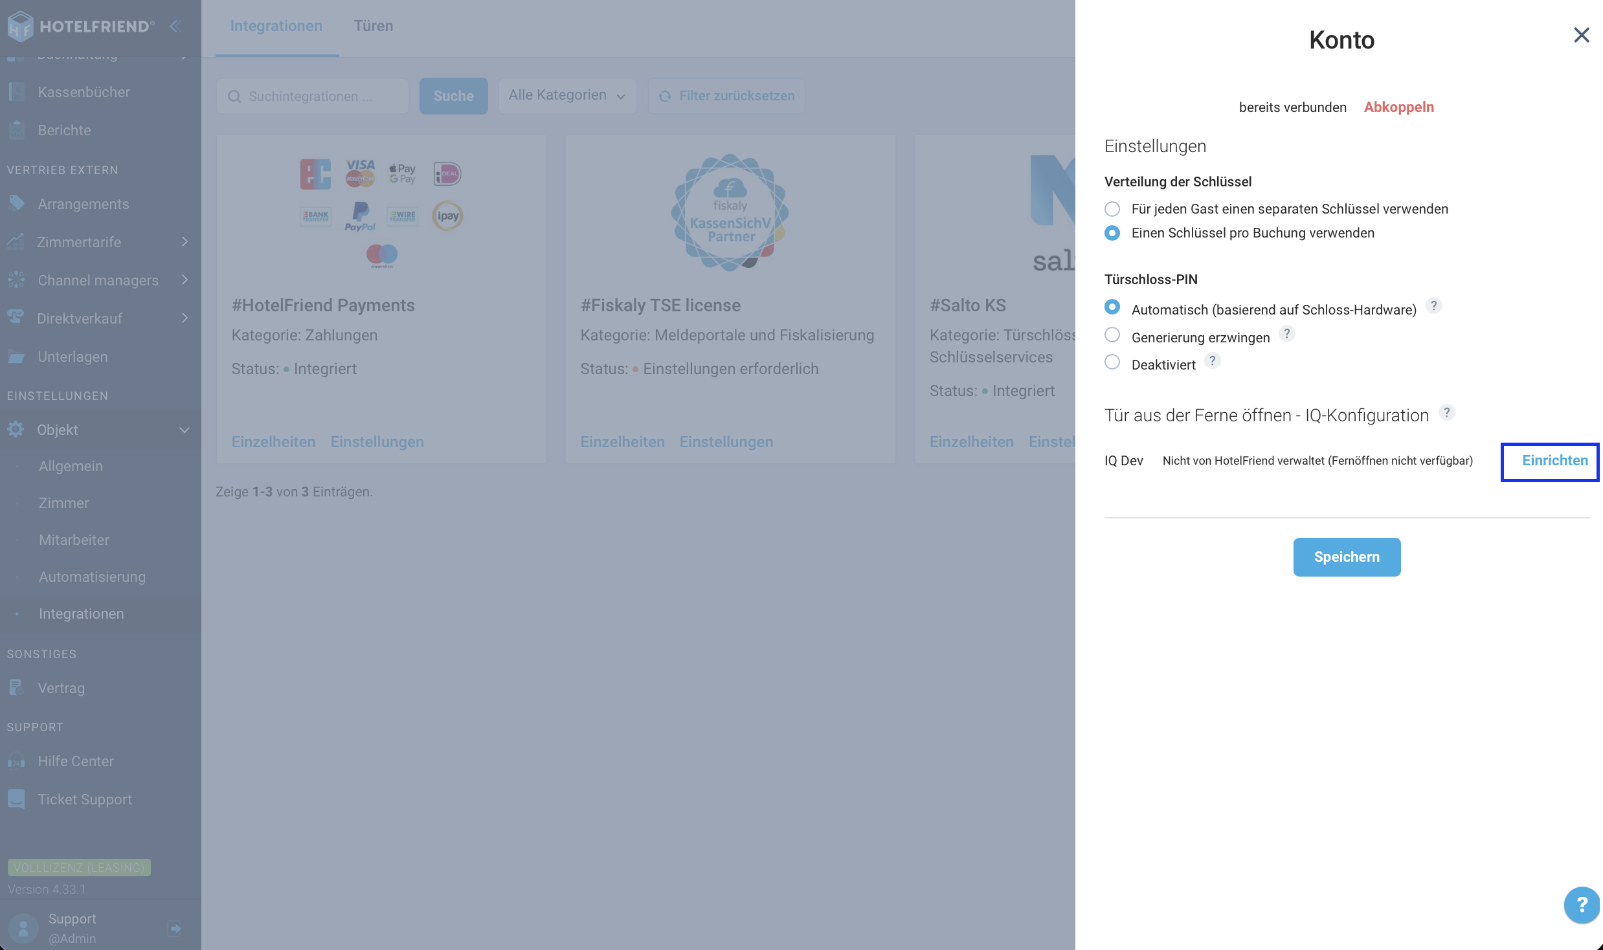Image resolution: width=1603 pixels, height=950 pixels.
Task: Click Einrichten for IQ Dev
Action: (x=1555, y=461)
